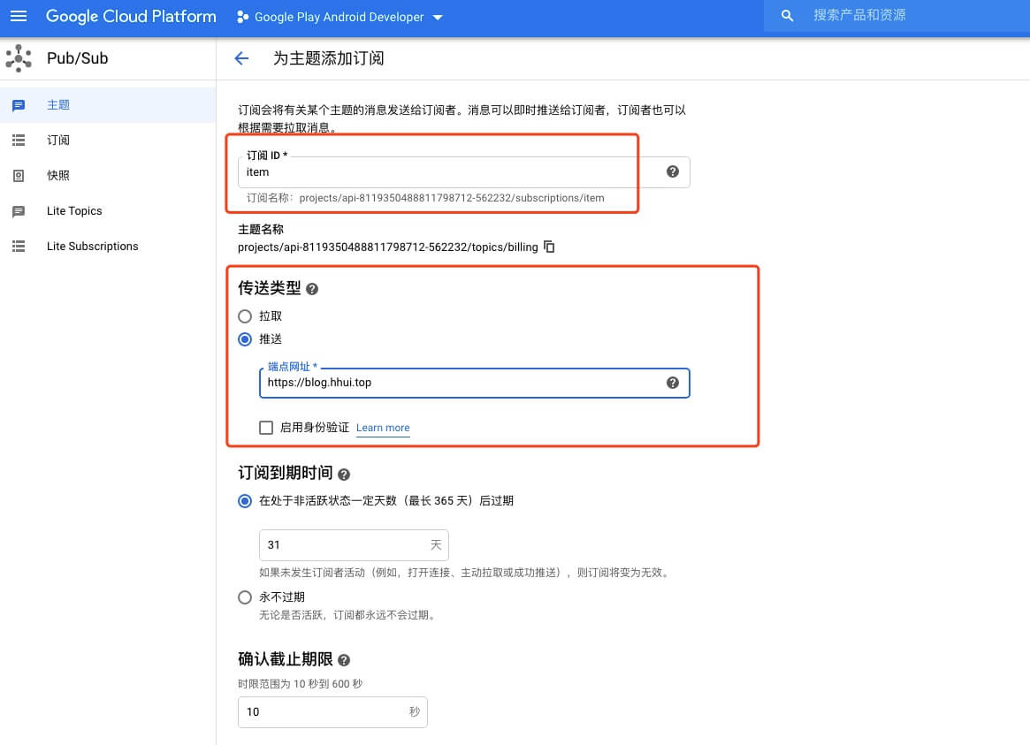Click the help icon next to 确认截止期限

point(344,660)
